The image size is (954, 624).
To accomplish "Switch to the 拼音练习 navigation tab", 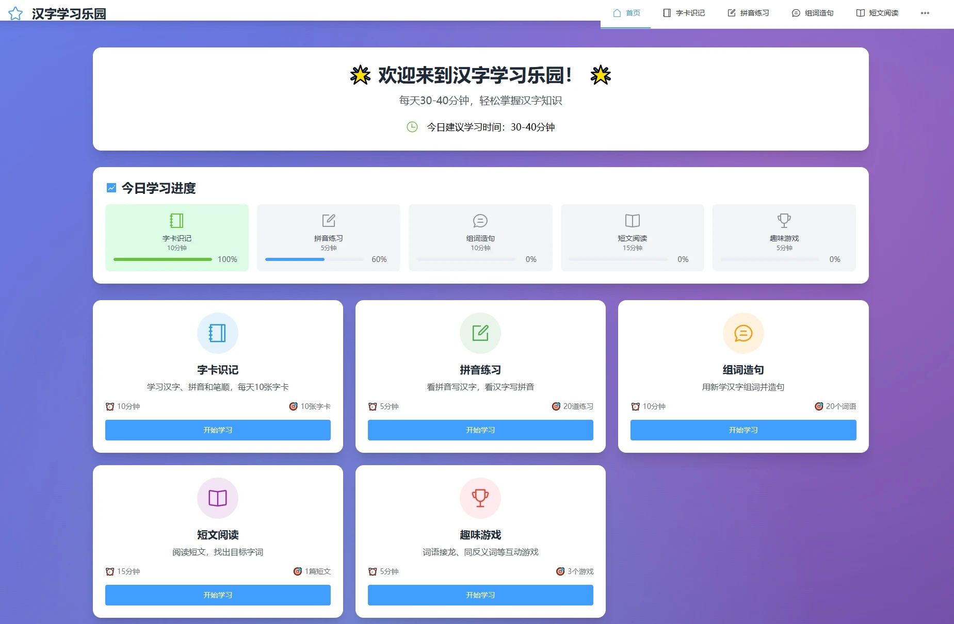I will 748,13.
